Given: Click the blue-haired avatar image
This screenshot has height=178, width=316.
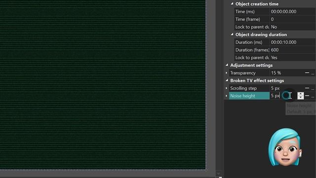Looking at the screenshot, I should (x=285, y=147).
